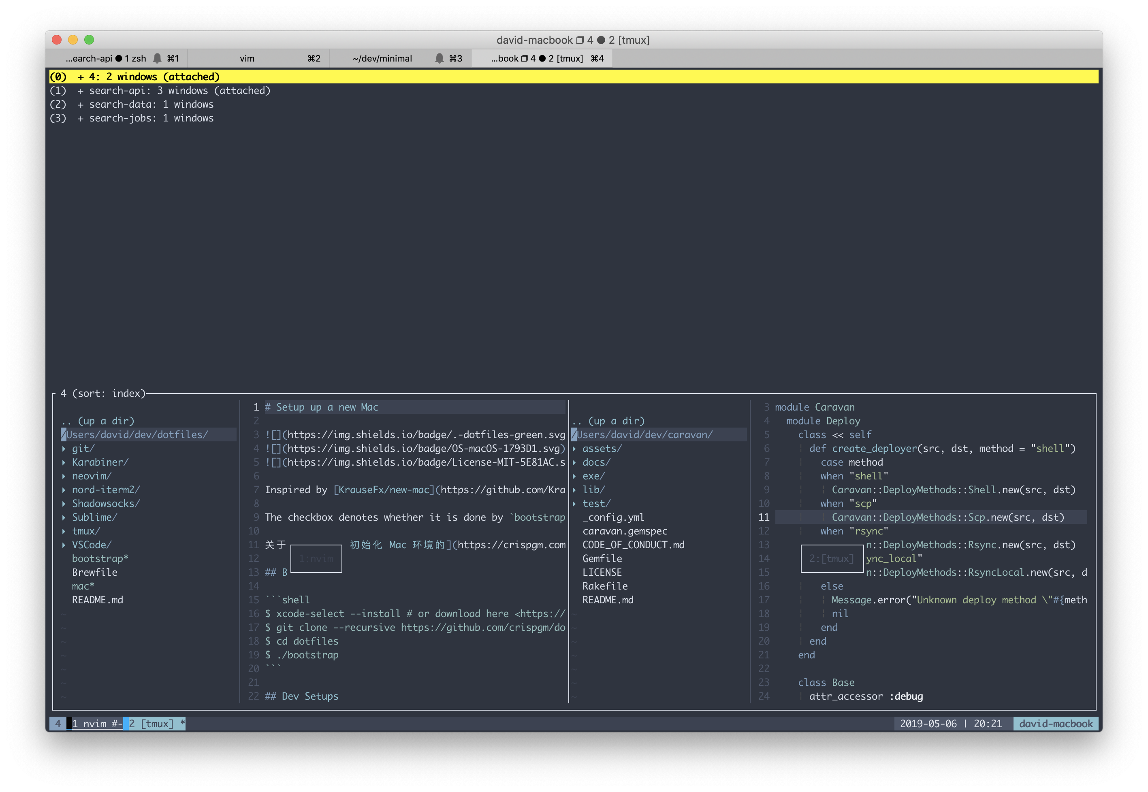Expand the '4: 2 windows (attached)' session
Screen dimensions: 1148x792
[80, 77]
